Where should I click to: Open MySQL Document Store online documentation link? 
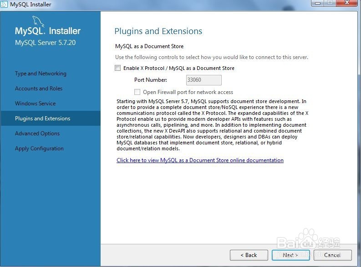coord(200,160)
